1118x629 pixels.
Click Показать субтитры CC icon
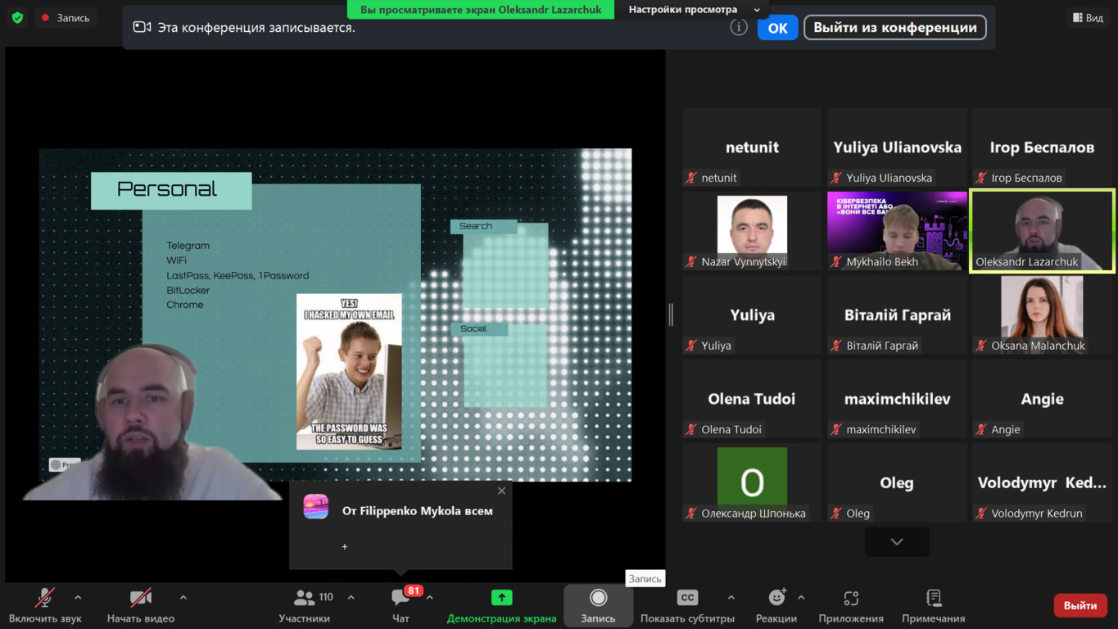[x=687, y=598]
